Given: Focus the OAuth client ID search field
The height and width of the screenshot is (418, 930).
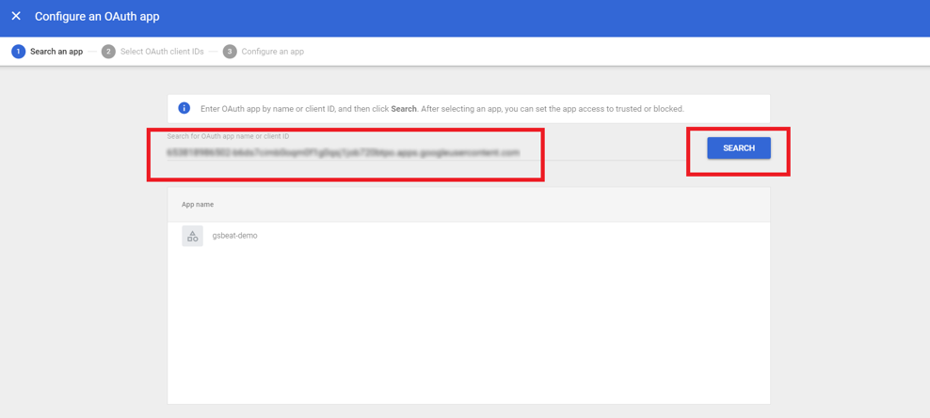Looking at the screenshot, I should (x=344, y=152).
